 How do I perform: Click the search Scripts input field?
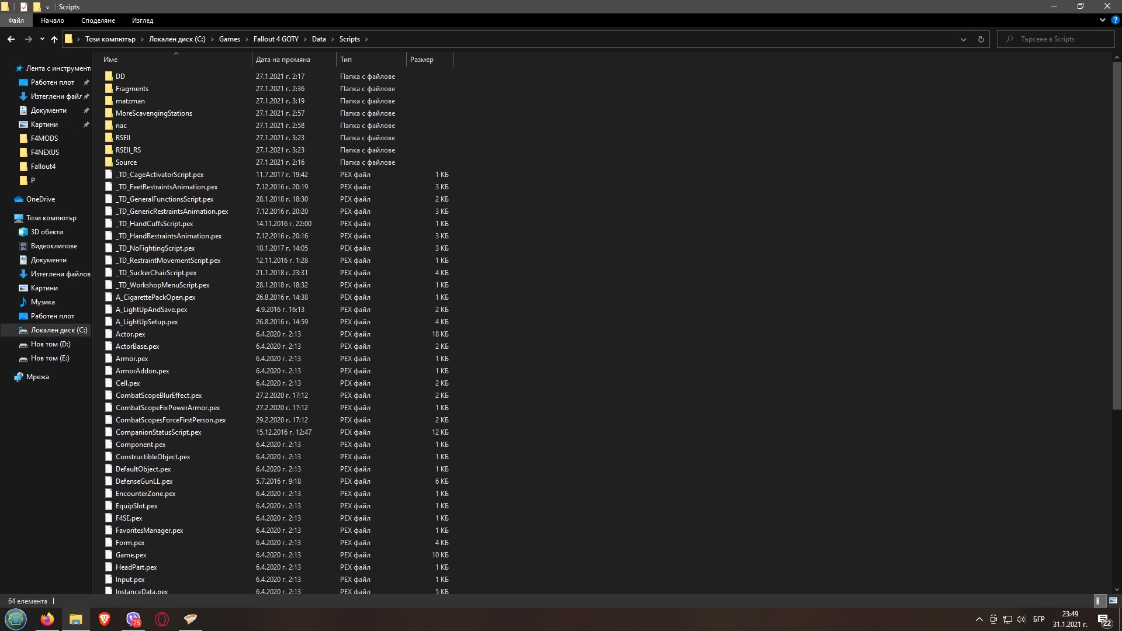(x=1055, y=39)
